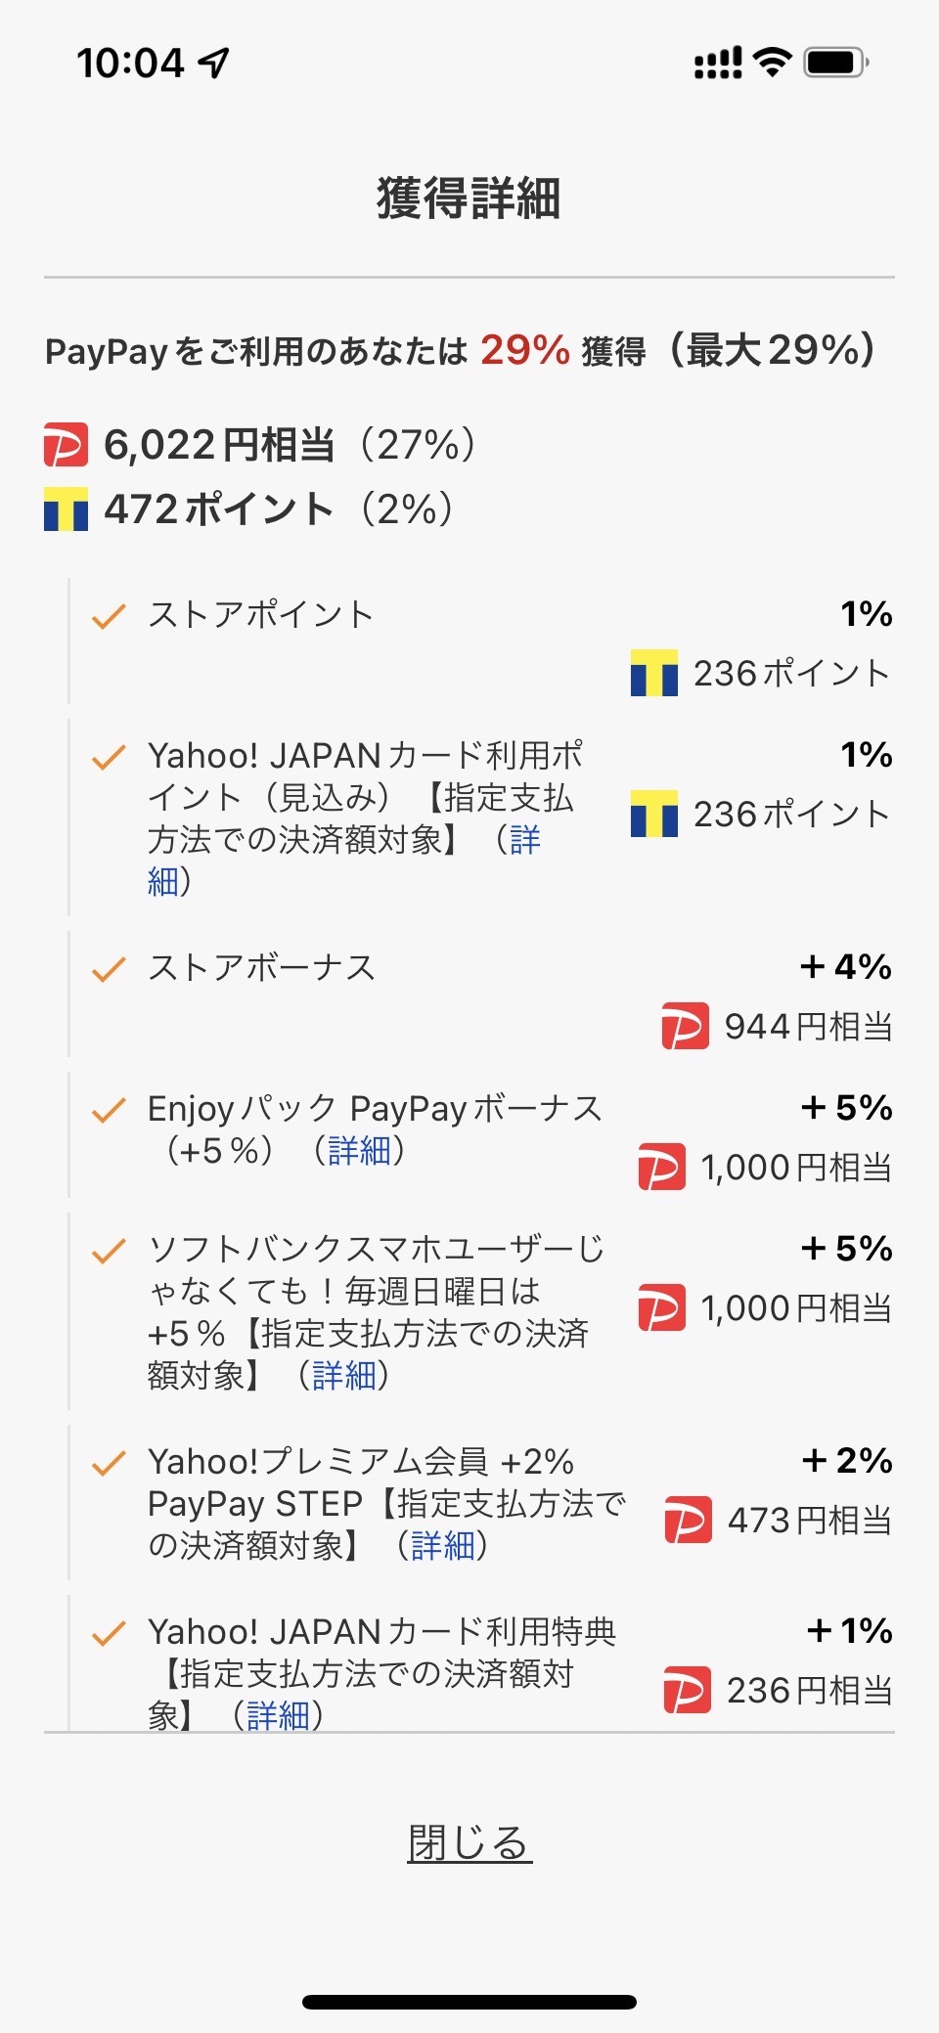Tap PayPay icon next to 236円相当
Screen dimensions: 939x2033
pyautogui.click(x=687, y=1690)
